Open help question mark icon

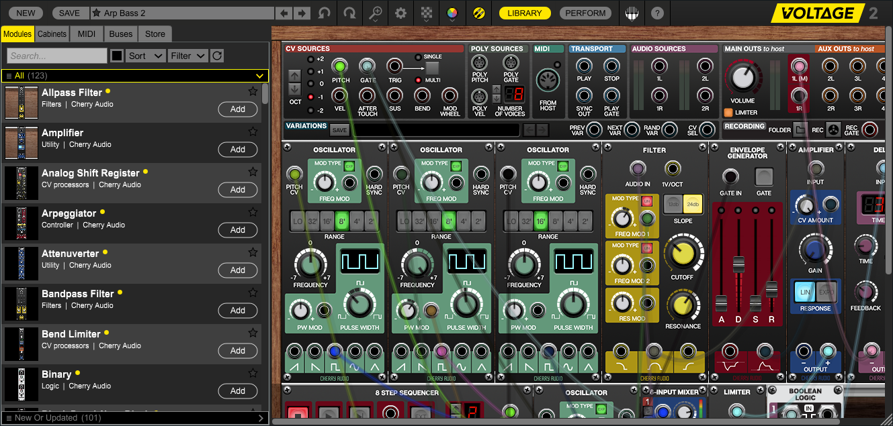pos(657,13)
